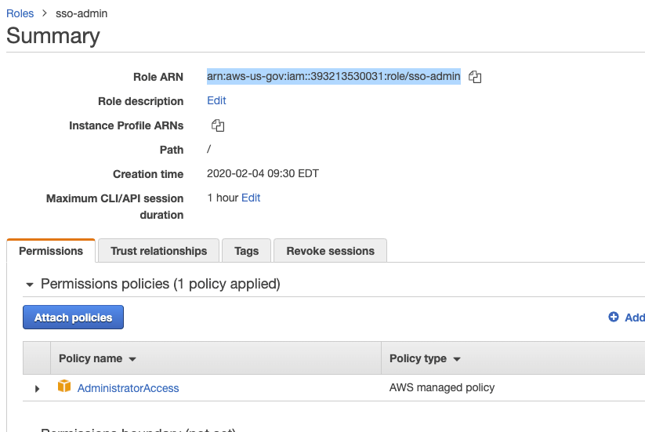Click the Summary heading
The image size is (645, 432).
pos(53,36)
